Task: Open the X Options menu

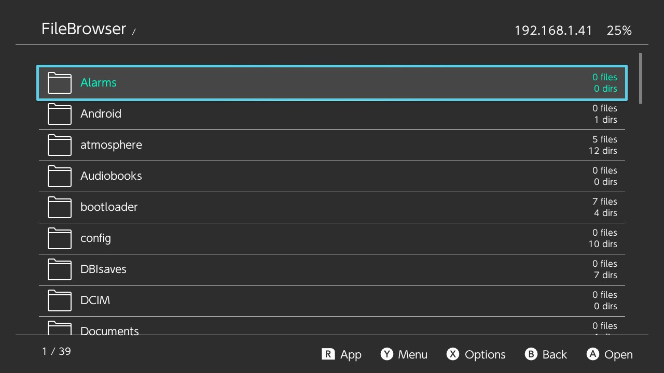Action: point(476,354)
